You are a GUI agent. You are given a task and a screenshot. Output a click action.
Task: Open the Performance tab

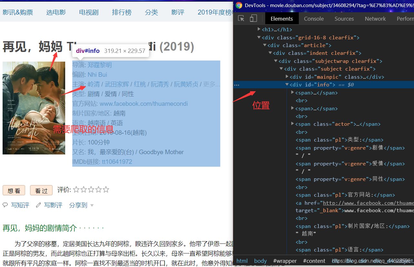pyautogui.click(x=405, y=19)
